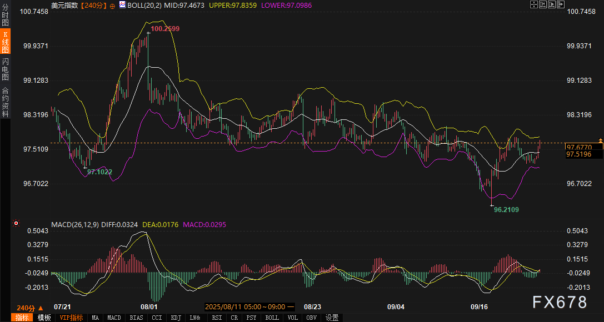Enable the RSI indicator
This screenshot has width=604, height=322.
click(217, 318)
